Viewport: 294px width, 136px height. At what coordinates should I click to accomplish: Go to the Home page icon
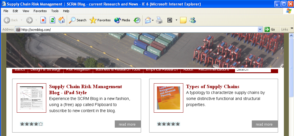(62, 20)
